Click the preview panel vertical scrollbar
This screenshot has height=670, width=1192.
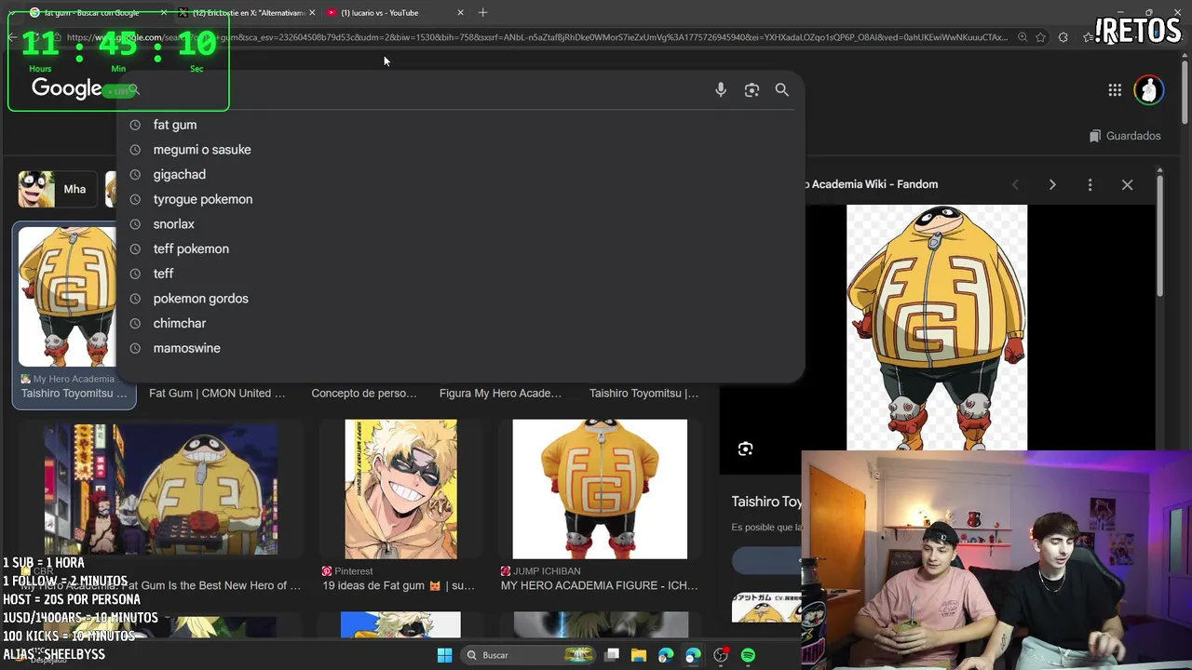click(x=1159, y=237)
